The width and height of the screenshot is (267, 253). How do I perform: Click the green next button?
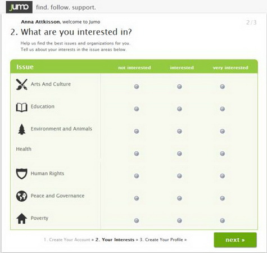(235, 240)
